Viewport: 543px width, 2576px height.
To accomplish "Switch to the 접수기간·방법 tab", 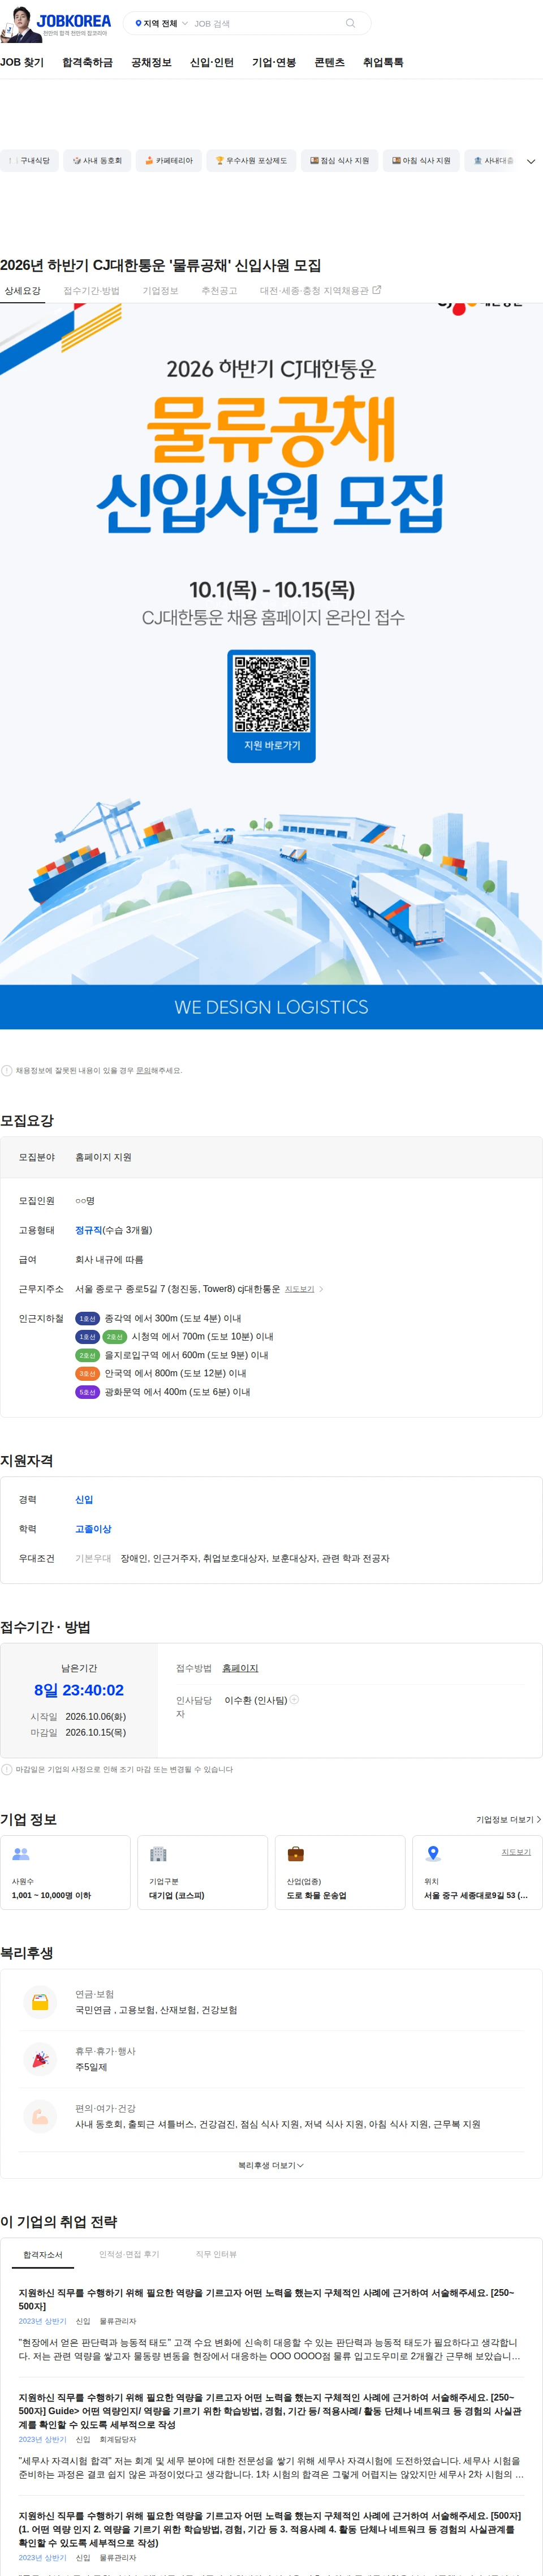I will pyautogui.click(x=91, y=291).
